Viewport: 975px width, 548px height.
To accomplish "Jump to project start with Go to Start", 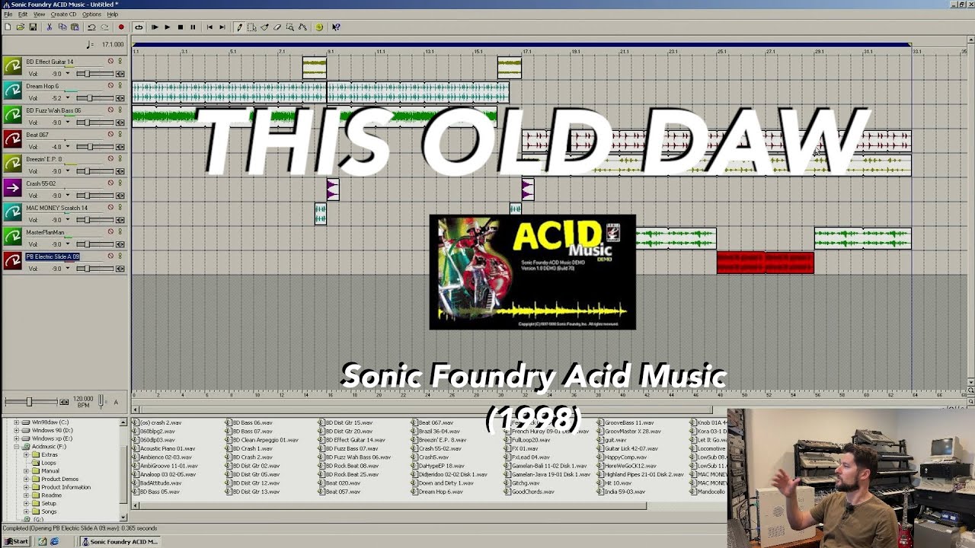I will pyautogui.click(x=209, y=27).
